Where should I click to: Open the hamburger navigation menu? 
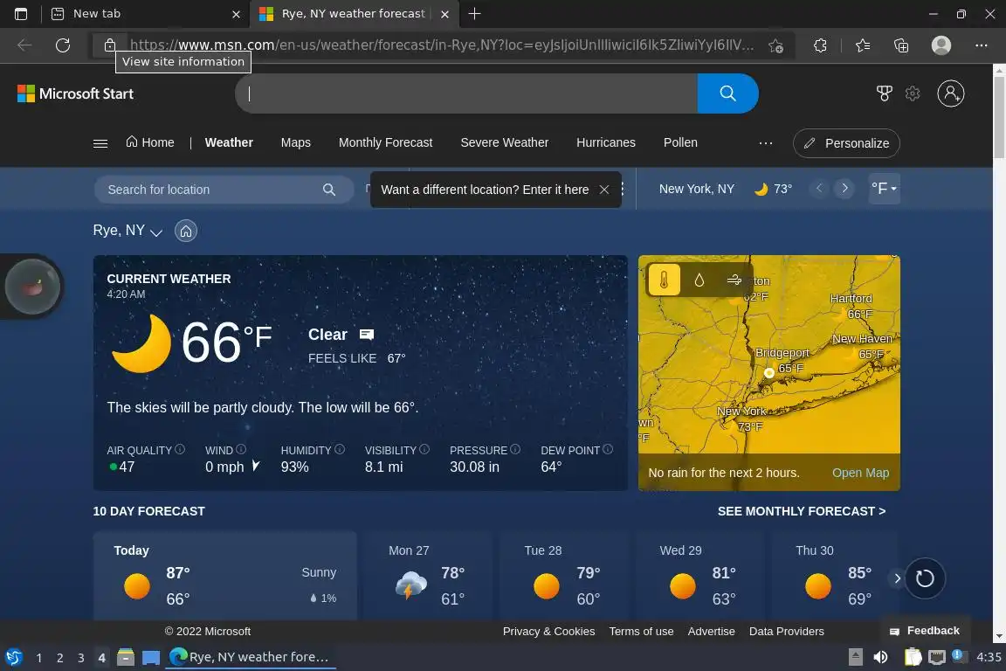coord(100,143)
